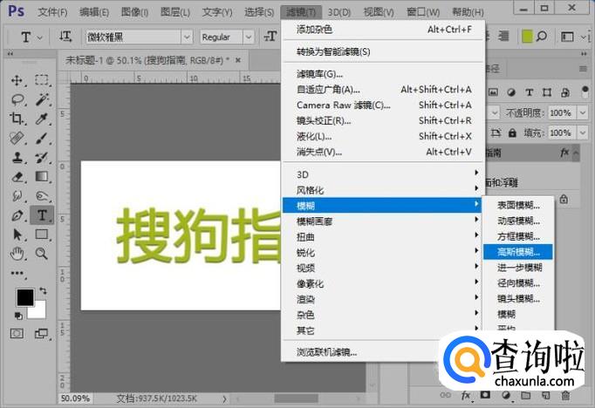This screenshot has width=595, height=408.
Task: Select the Crop tool
Action: coord(17,119)
